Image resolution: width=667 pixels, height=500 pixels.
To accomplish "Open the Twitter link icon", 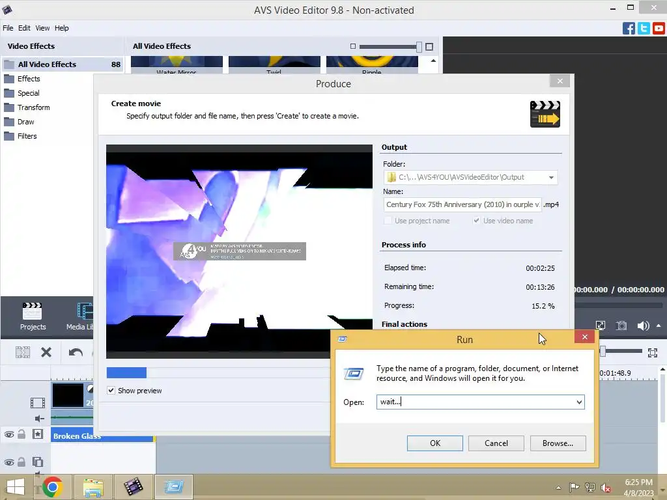I will [x=644, y=28].
